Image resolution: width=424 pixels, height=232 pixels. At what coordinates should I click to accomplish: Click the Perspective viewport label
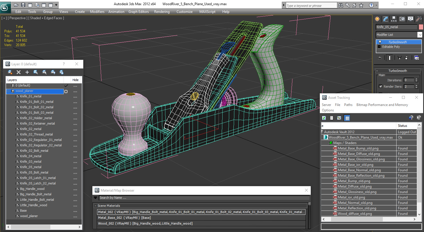18,18
